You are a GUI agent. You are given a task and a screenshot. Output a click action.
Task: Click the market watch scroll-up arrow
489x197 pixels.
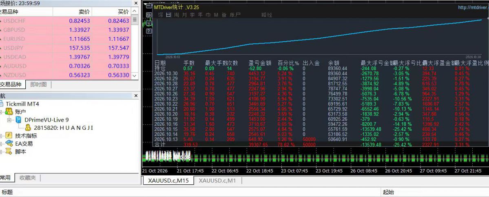pyautogui.click(x=135, y=11)
